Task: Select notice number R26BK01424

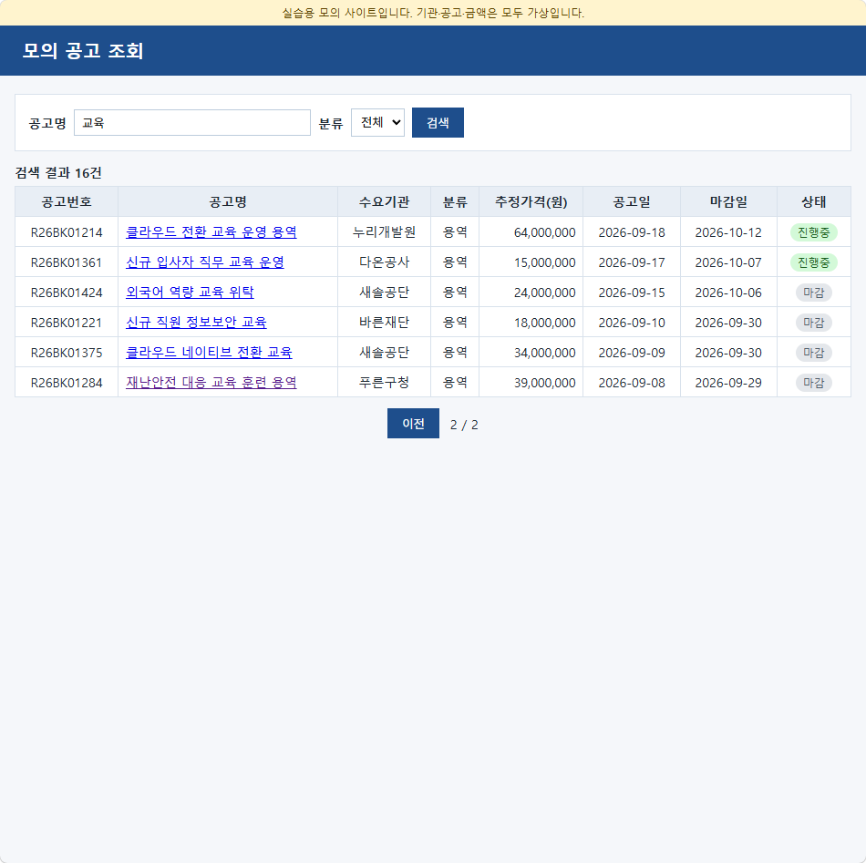Action: (x=67, y=293)
